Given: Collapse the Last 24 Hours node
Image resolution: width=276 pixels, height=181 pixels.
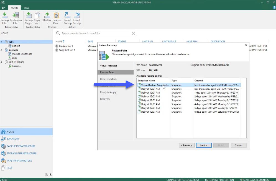Looking at the screenshot, I should (1, 62).
